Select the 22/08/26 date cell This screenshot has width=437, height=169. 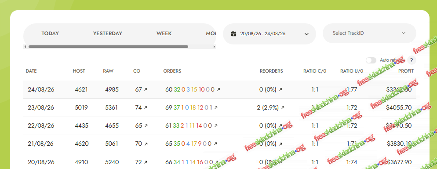(41, 126)
